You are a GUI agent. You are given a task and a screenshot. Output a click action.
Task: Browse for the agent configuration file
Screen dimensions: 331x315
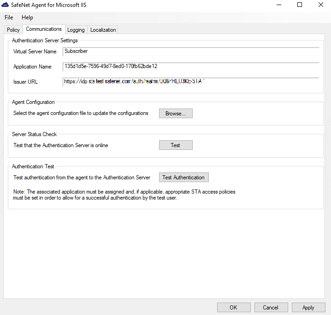pos(176,114)
